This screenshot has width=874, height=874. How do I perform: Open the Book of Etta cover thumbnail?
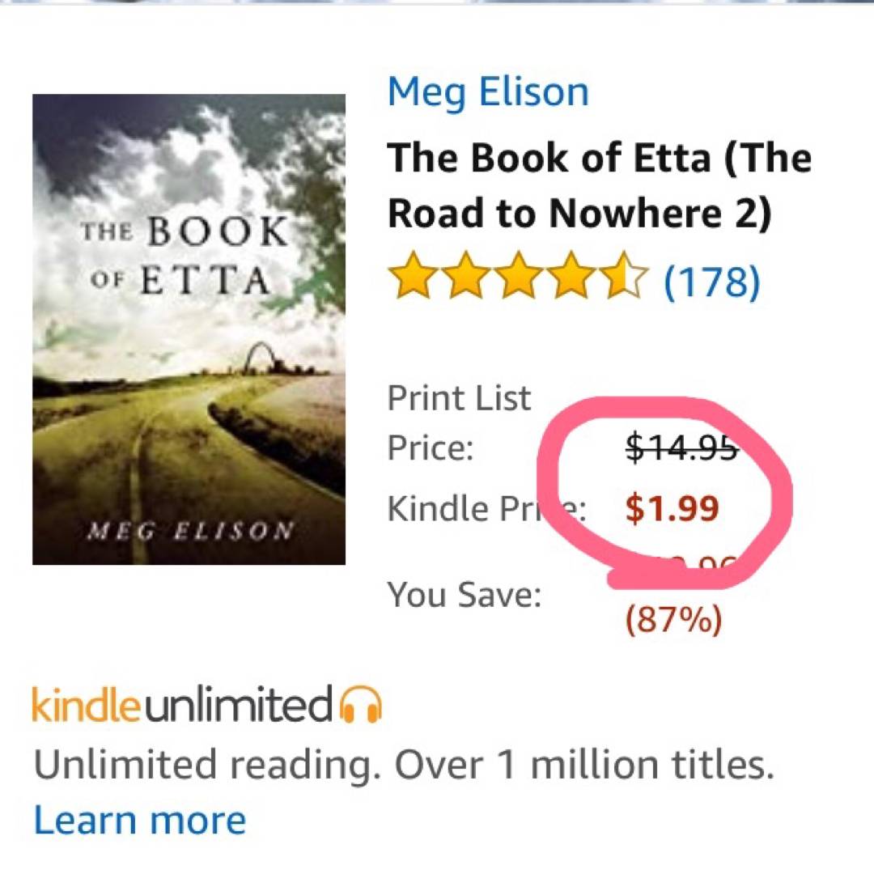coord(189,329)
